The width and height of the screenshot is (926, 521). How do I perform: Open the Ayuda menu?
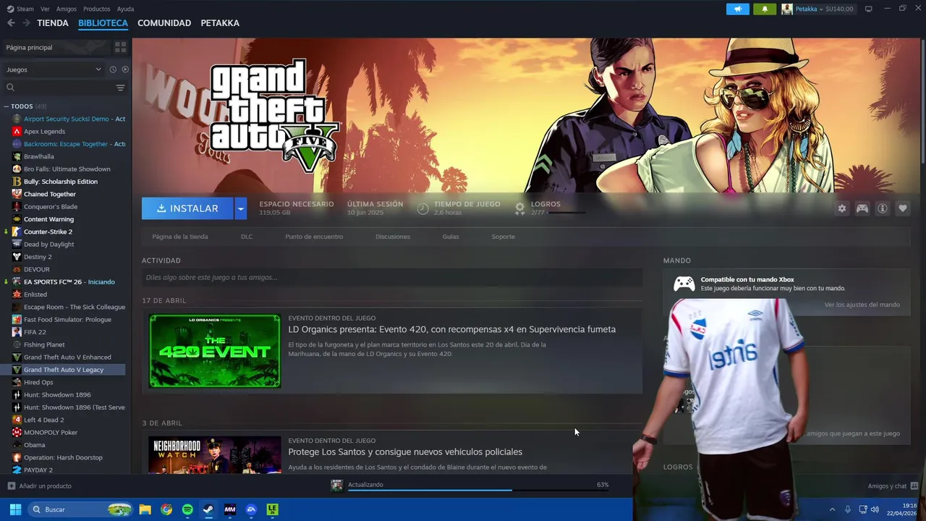tap(125, 9)
